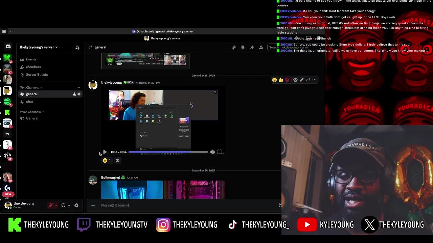Toggle member list icon in header
The image size is (433, 243).
click(x=261, y=47)
